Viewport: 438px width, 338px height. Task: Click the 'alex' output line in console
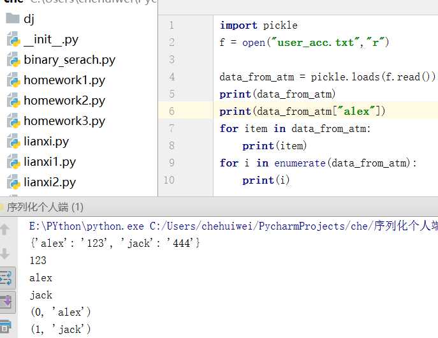pos(41,277)
